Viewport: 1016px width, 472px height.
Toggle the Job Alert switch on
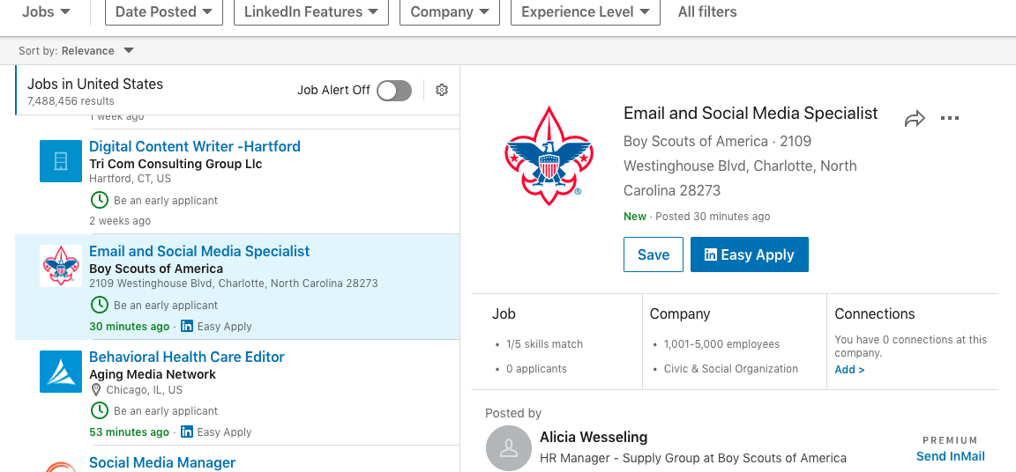point(394,91)
